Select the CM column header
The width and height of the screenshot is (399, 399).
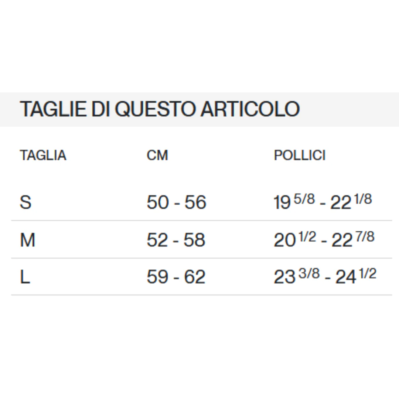pyautogui.click(x=157, y=155)
